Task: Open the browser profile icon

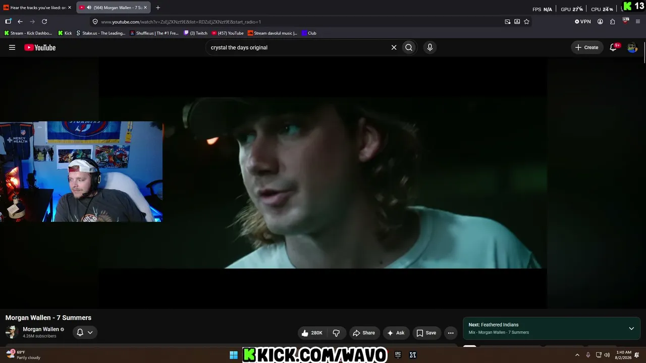Action: (600, 22)
